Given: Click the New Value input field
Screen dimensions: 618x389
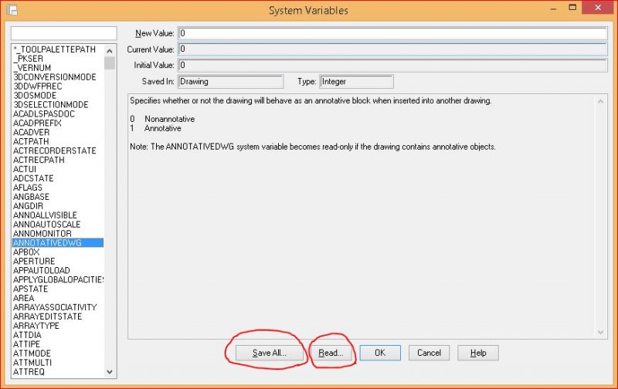Looking at the screenshot, I should click(392, 33).
